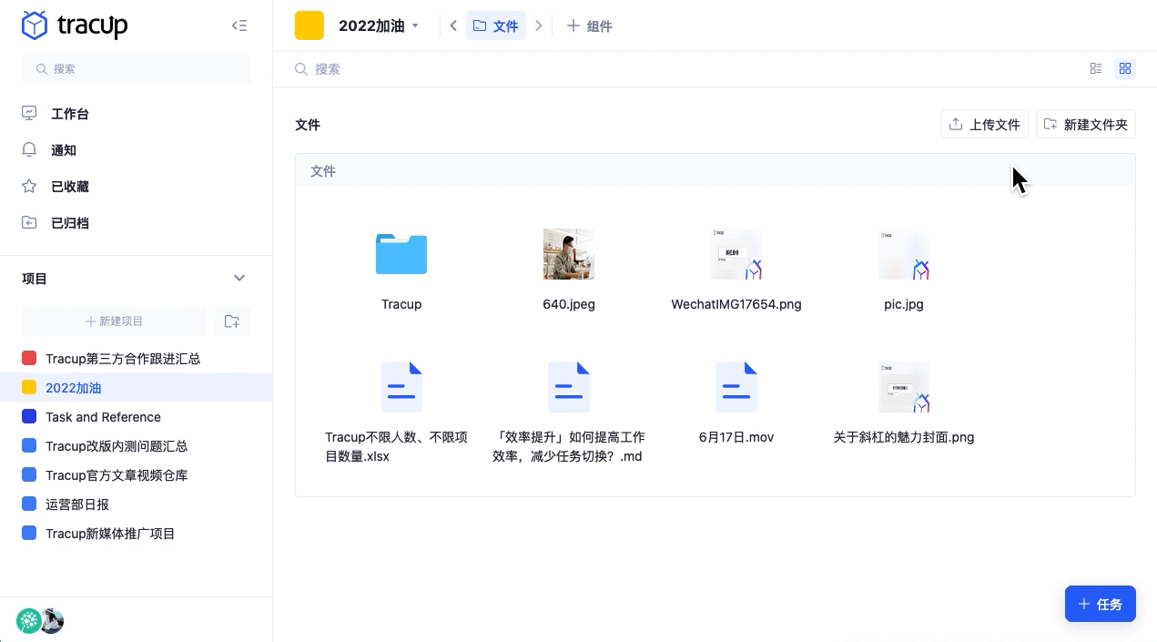
Task: Click the right arrow beside 文件 tab
Action: 539,25
